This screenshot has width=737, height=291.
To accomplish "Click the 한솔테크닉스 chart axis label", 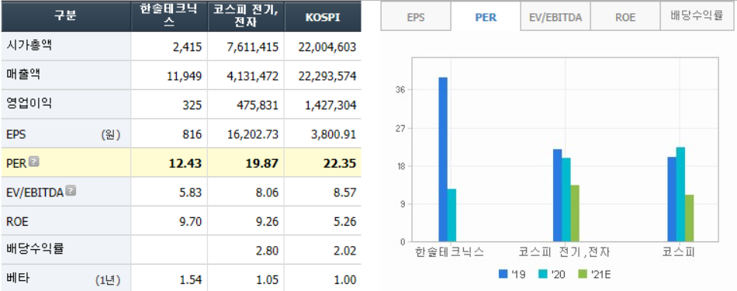I will [x=450, y=252].
